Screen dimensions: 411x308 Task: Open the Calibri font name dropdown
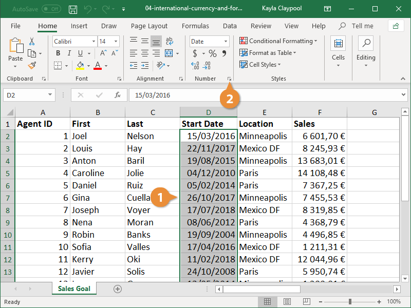[94, 42]
